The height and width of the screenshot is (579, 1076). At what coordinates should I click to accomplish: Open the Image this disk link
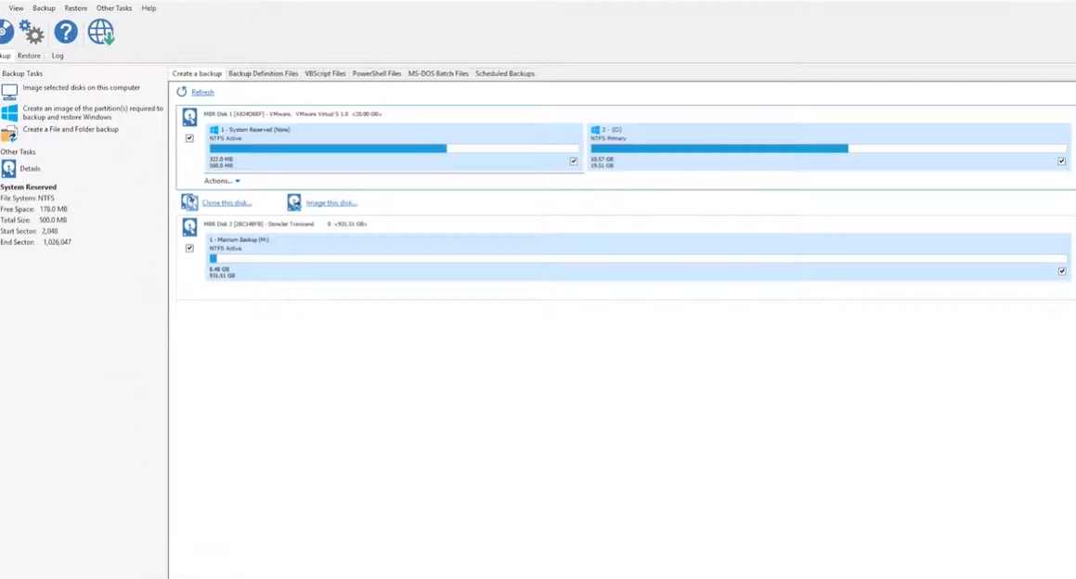click(331, 202)
